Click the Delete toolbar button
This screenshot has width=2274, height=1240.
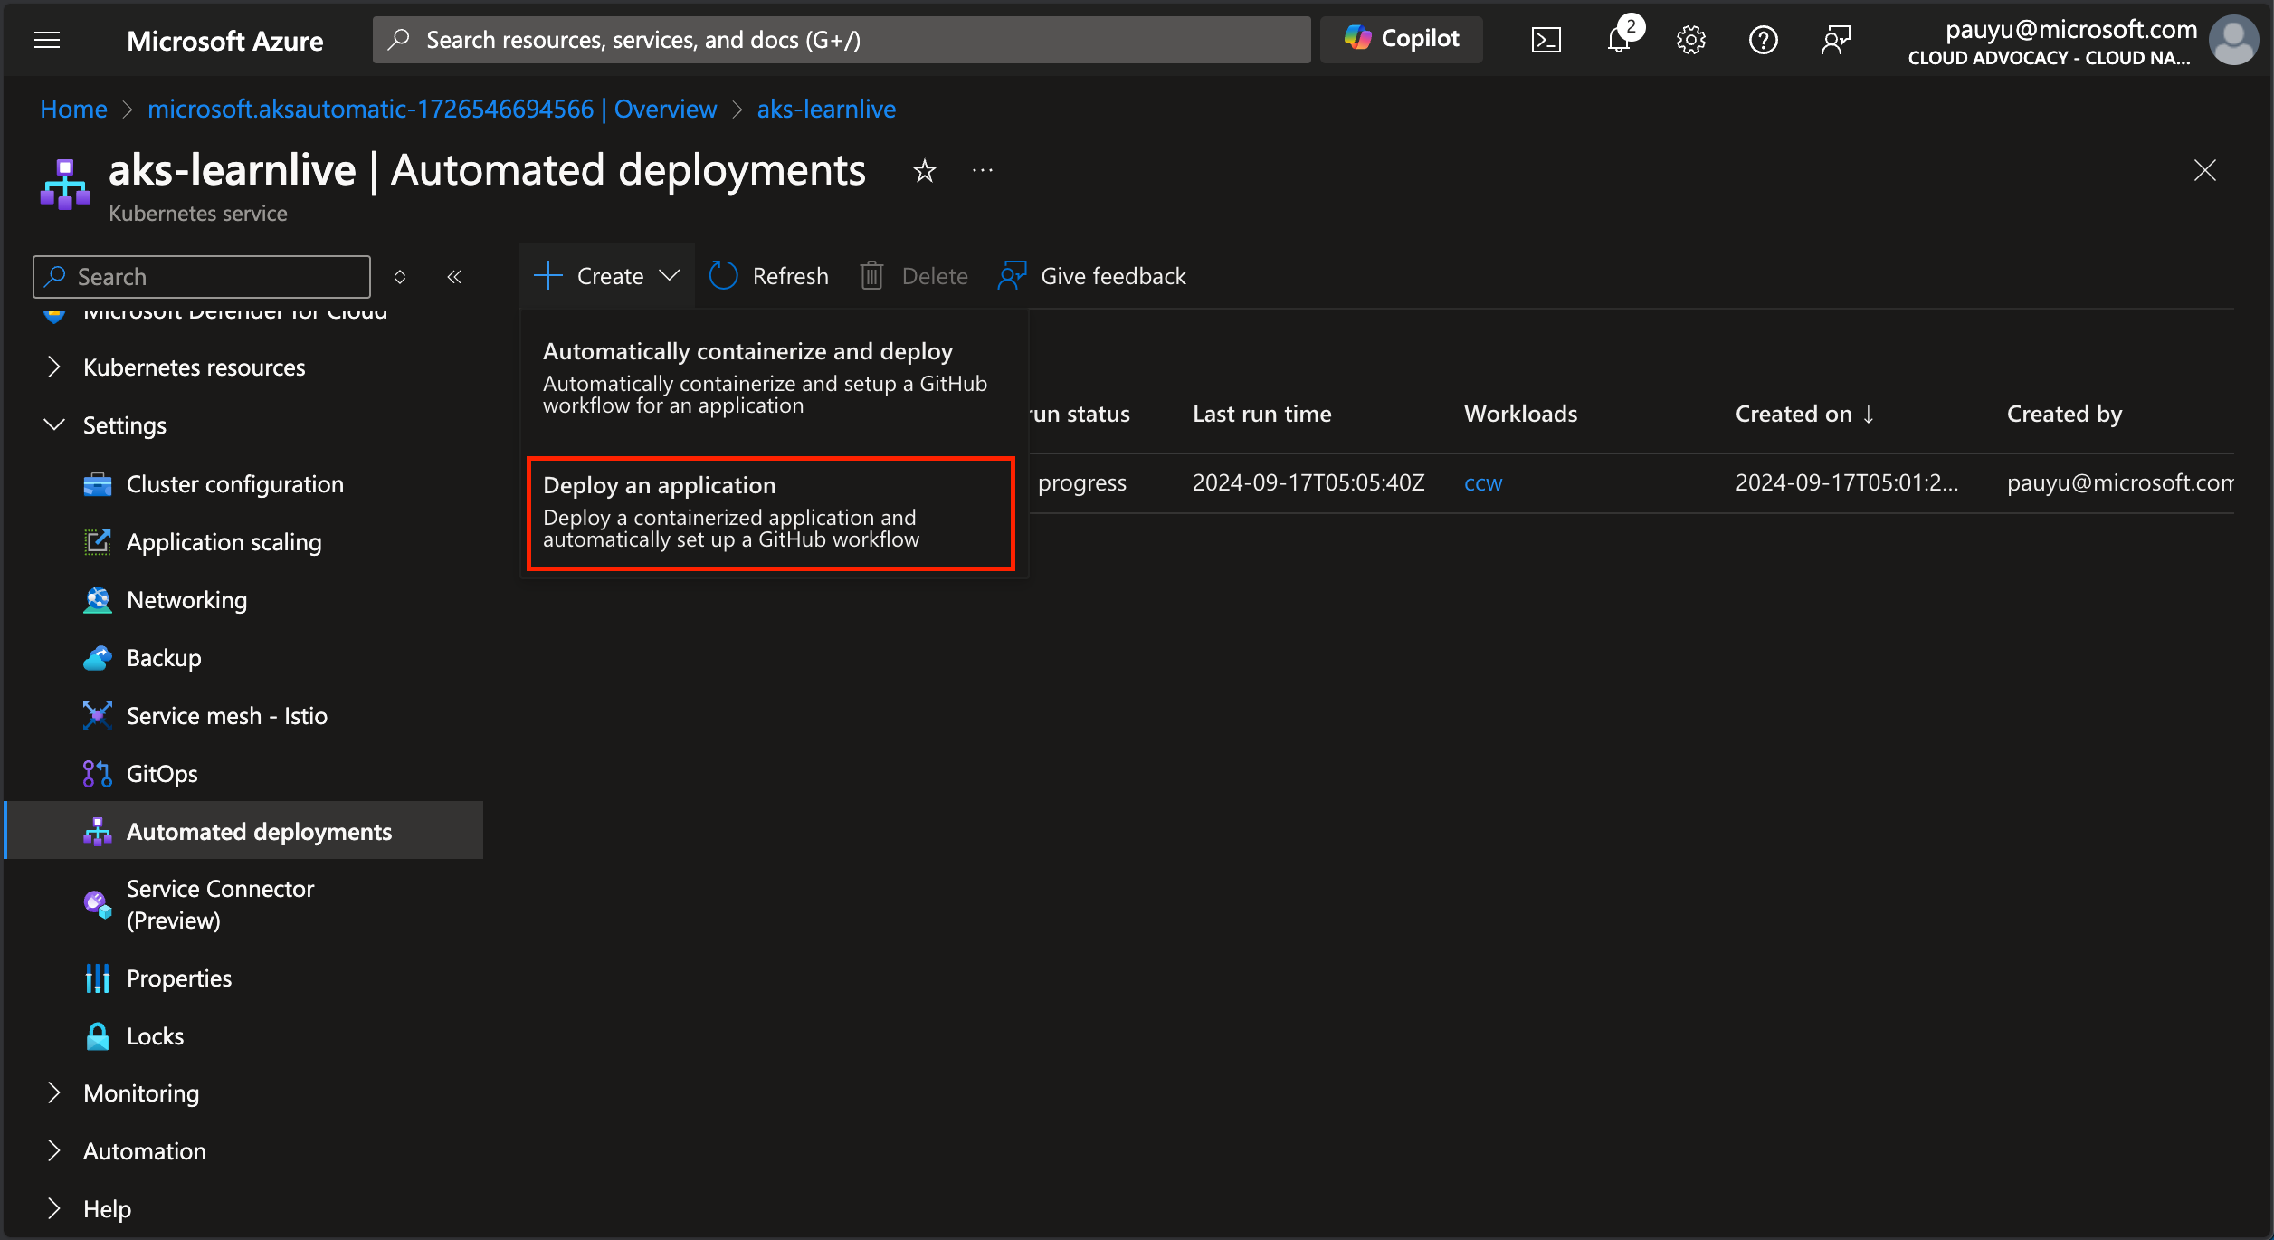(x=913, y=276)
